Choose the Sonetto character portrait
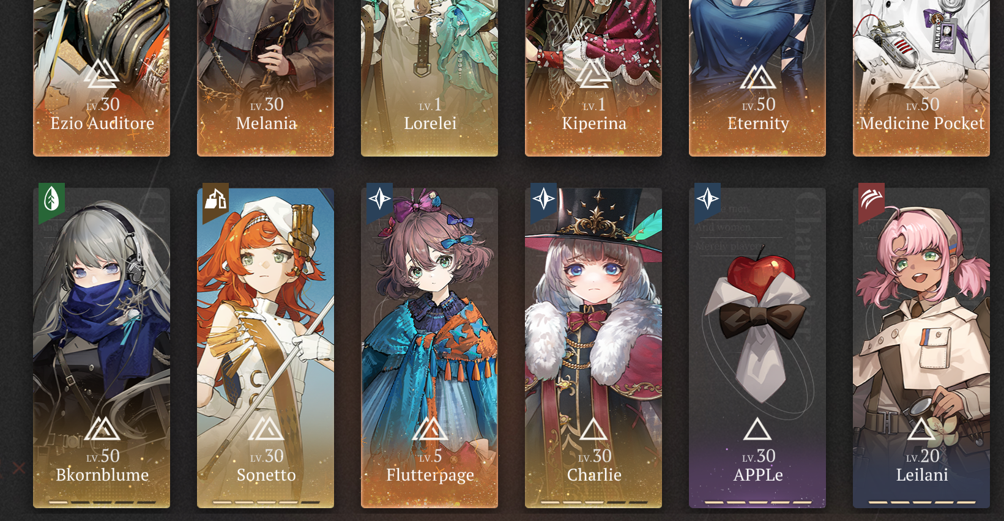Screen dimensions: 1004x521 coord(266,348)
